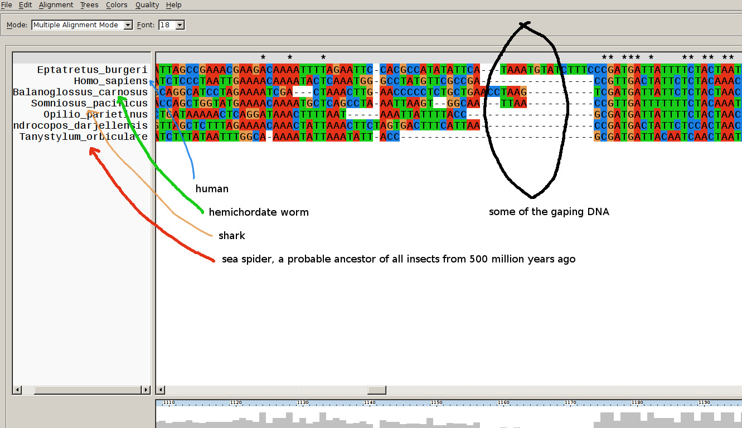Click left arrow of name panel scrollbar
This screenshot has height=428, width=742.
tap(17, 390)
